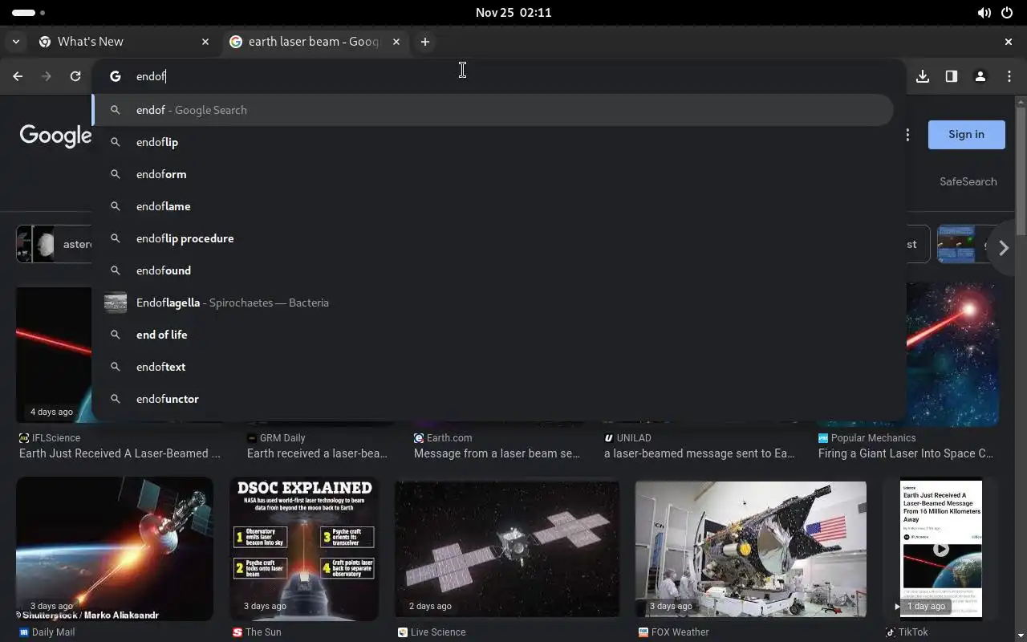Select the asteroid filter chip
The width and height of the screenshot is (1027, 642).
[54, 245]
